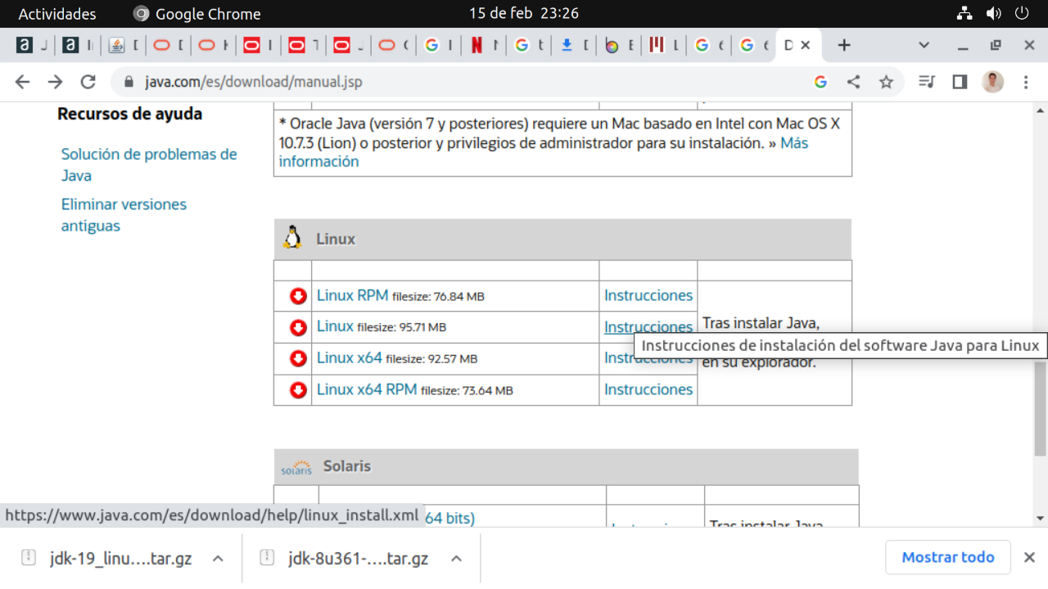Open Instrucciones for Linux 95.71 MB
1048x589 pixels.
[x=648, y=327]
